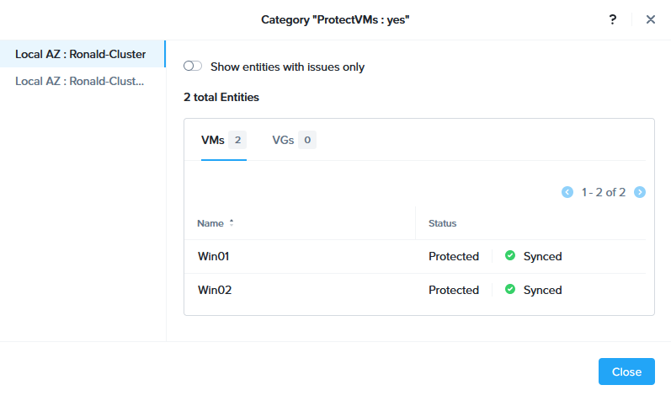
Task: Click green synced check icon for Win01
Action: (510, 256)
